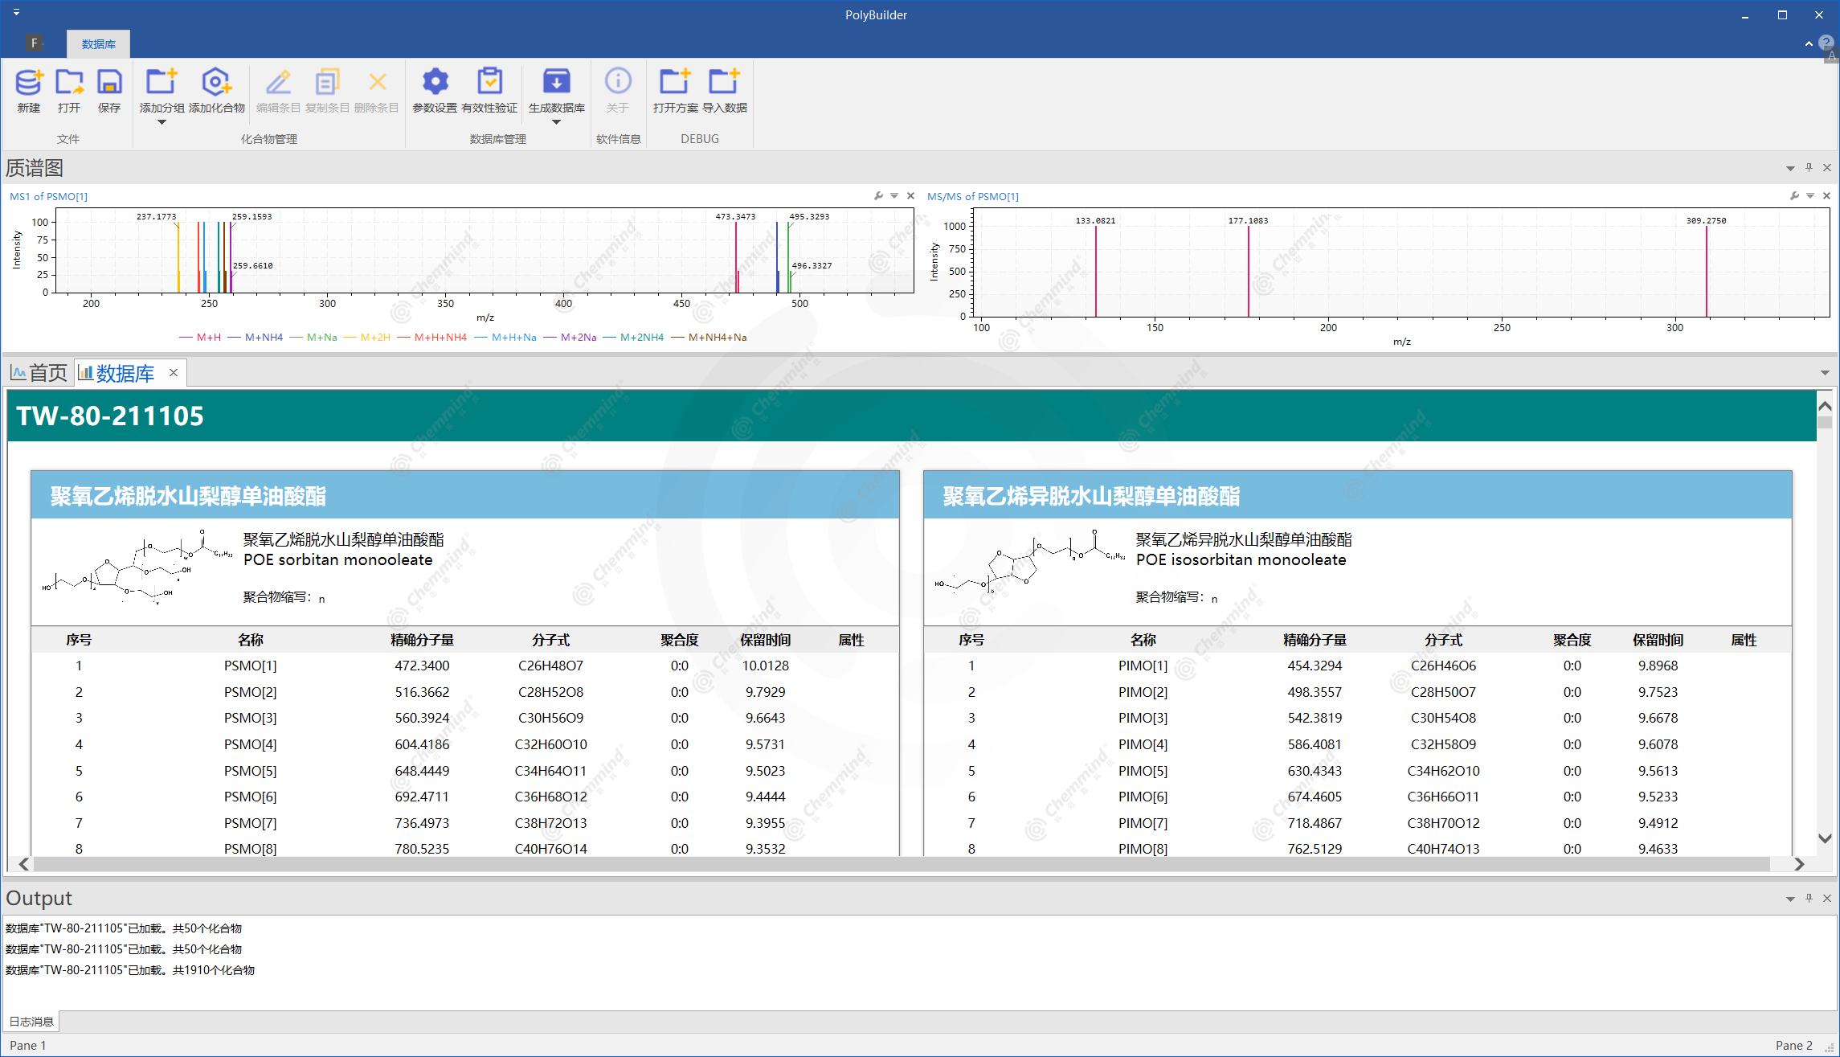
Task: Select PSMO[1] row name
Action: [x=250, y=666]
